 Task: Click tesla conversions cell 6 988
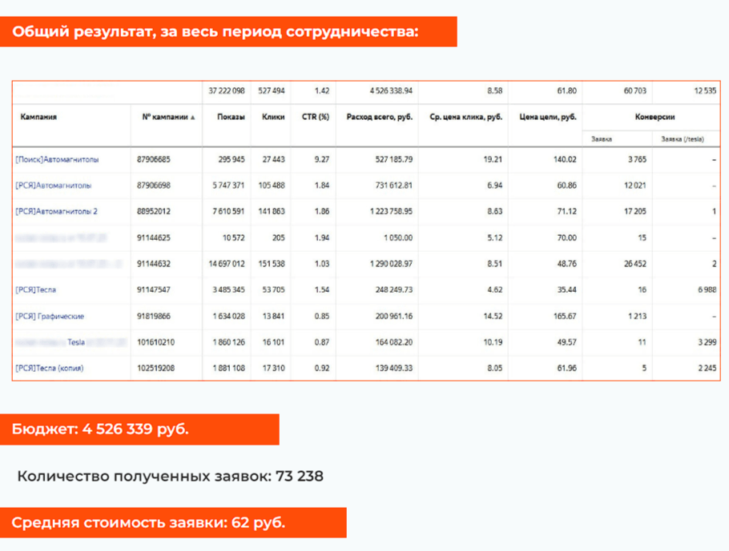(707, 289)
